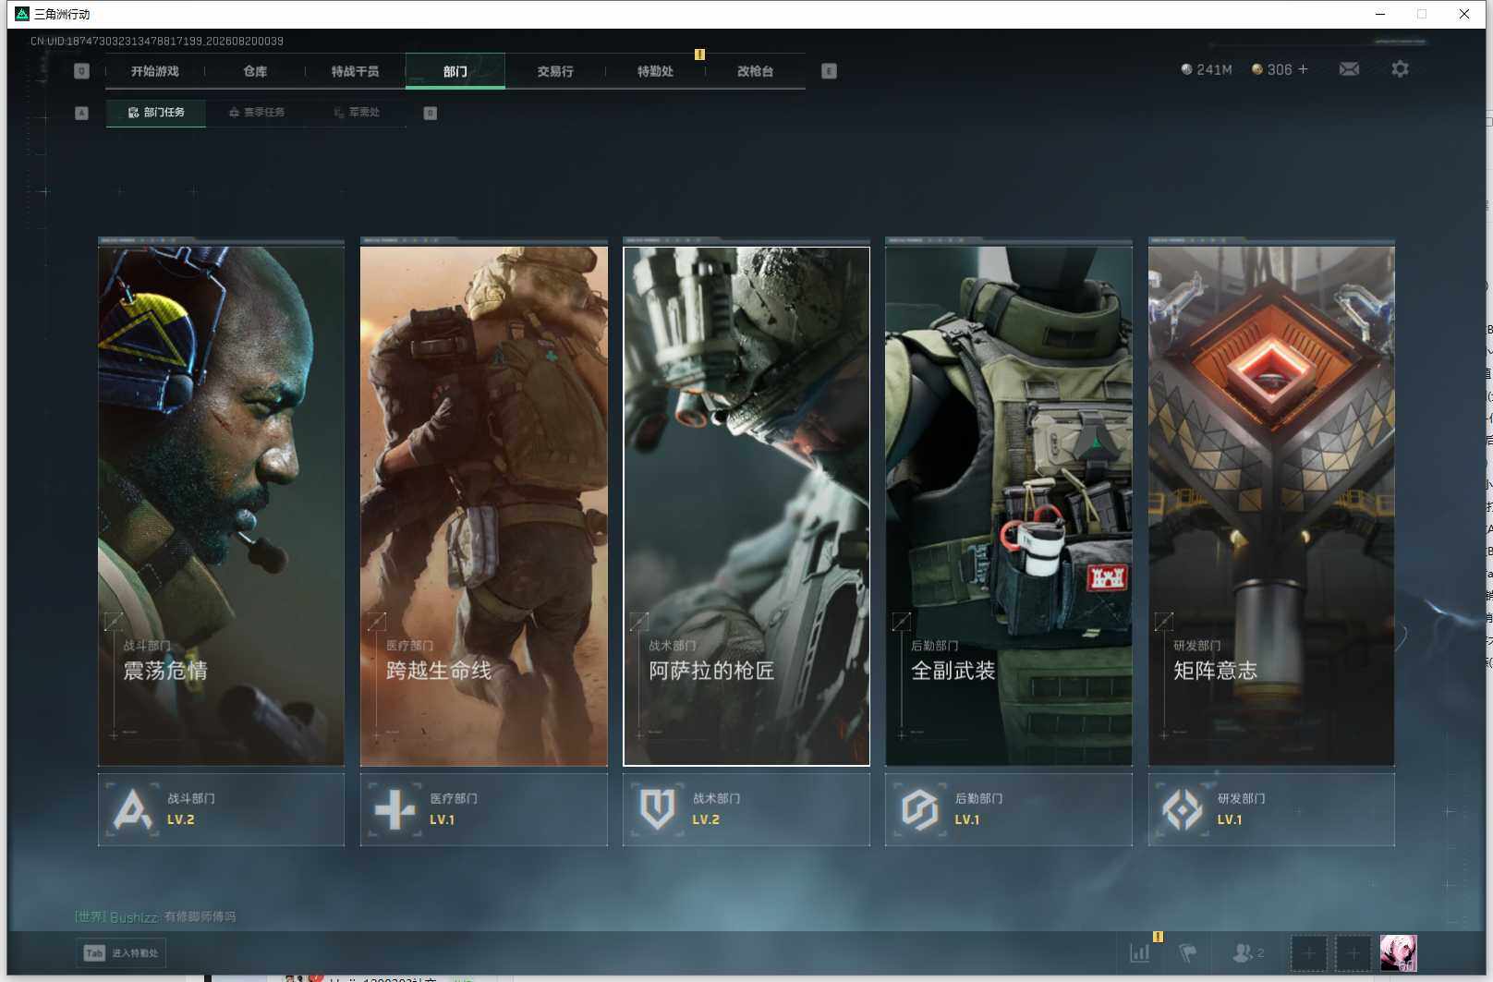This screenshot has height=982, width=1493.
Task: Click the D key sub-tab right icon
Action: tap(430, 113)
